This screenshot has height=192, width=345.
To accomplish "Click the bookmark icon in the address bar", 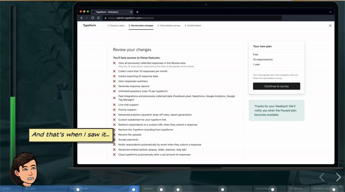I will (x=98, y=18).
